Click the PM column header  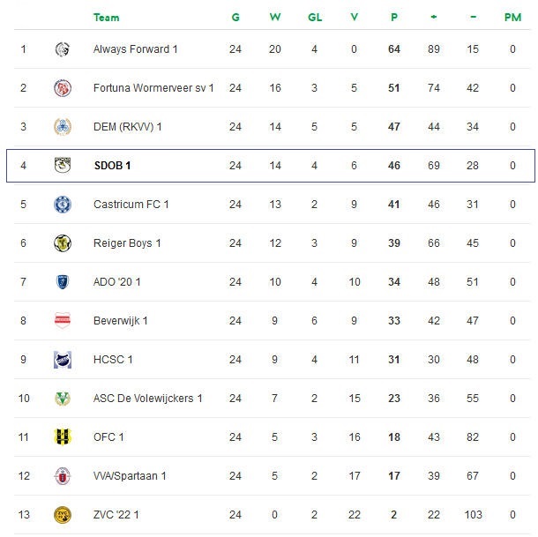pyautogui.click(x=512, y=18)
